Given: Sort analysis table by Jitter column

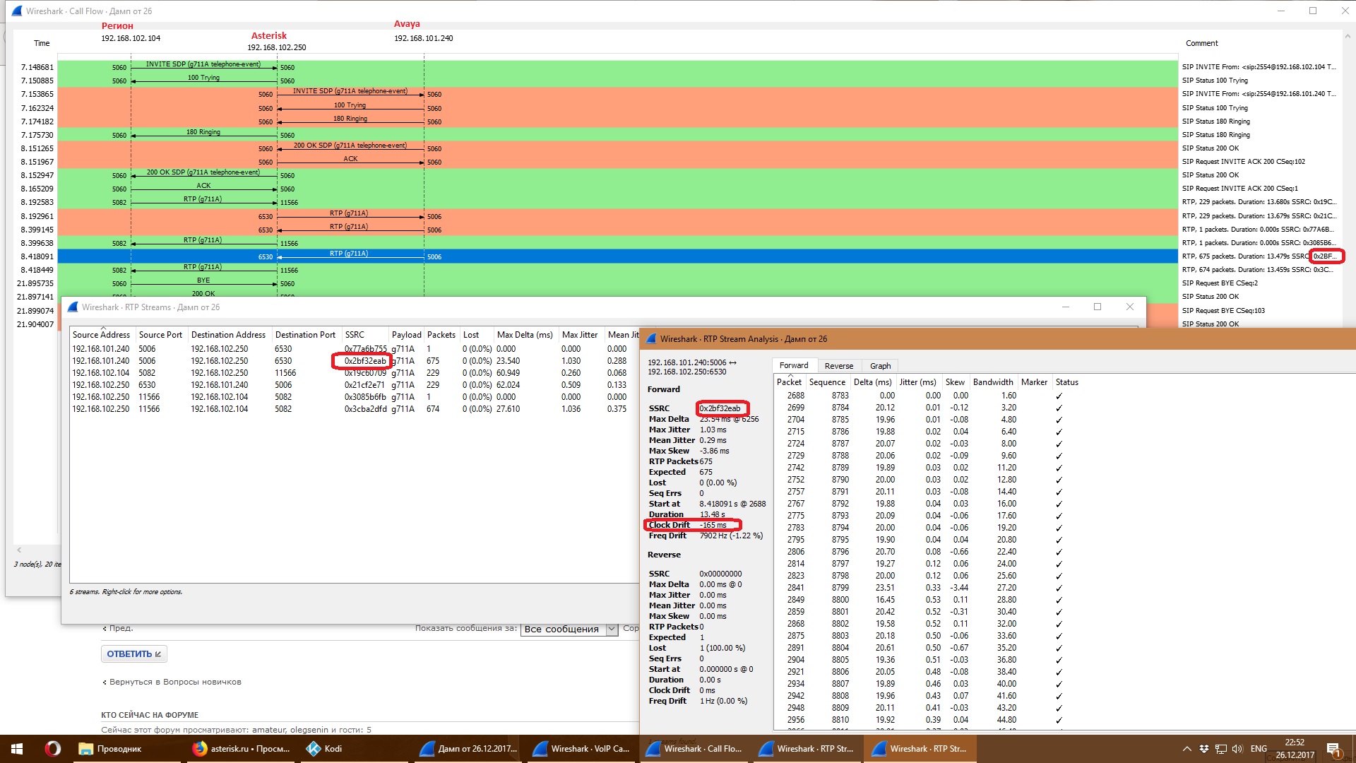Looking at the screenshot, I should pyautogui.click(x=917, y=382).
